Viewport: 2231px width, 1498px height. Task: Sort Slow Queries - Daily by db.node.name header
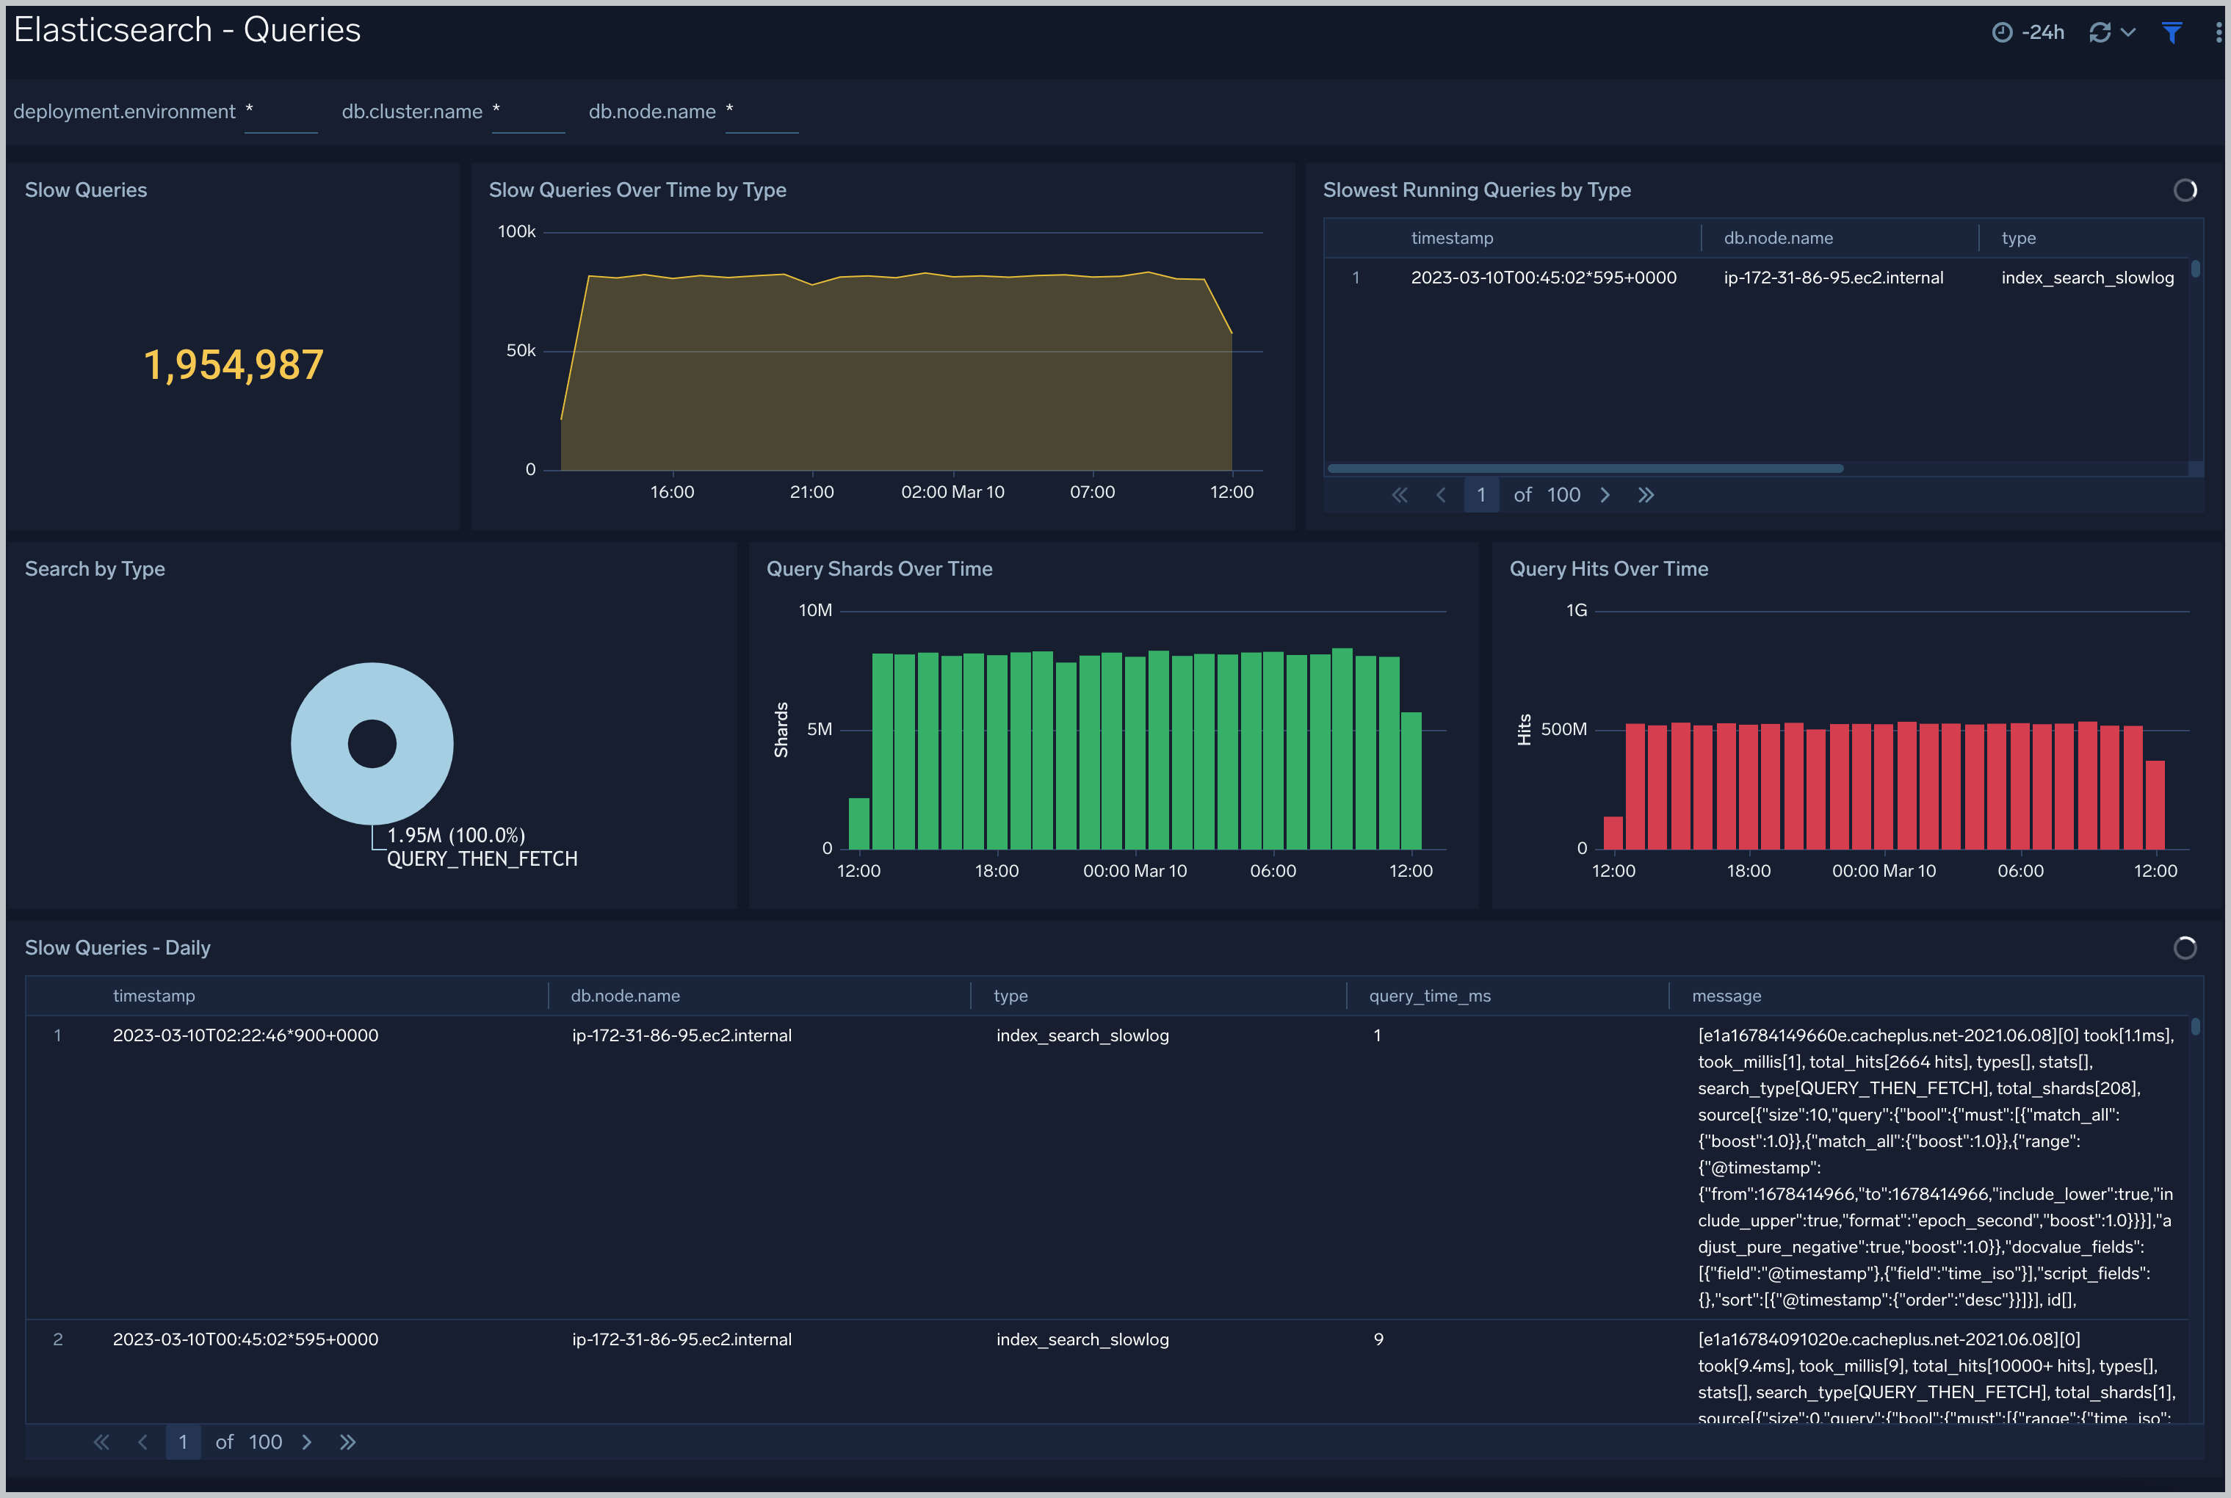[x=625, y=996]
